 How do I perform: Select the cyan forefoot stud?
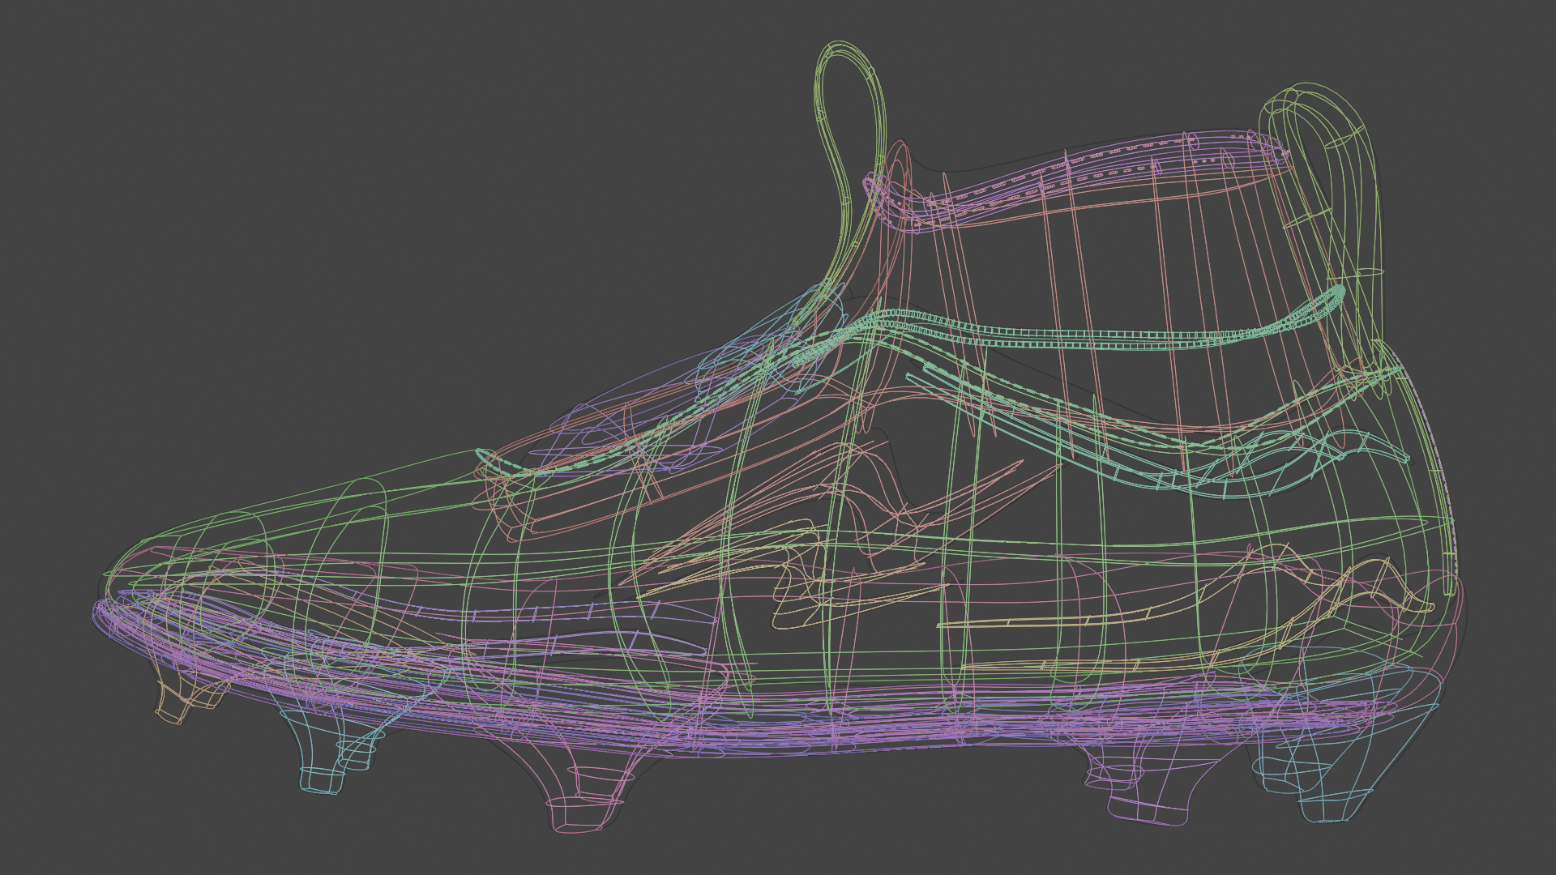click(x=320, y=779)
